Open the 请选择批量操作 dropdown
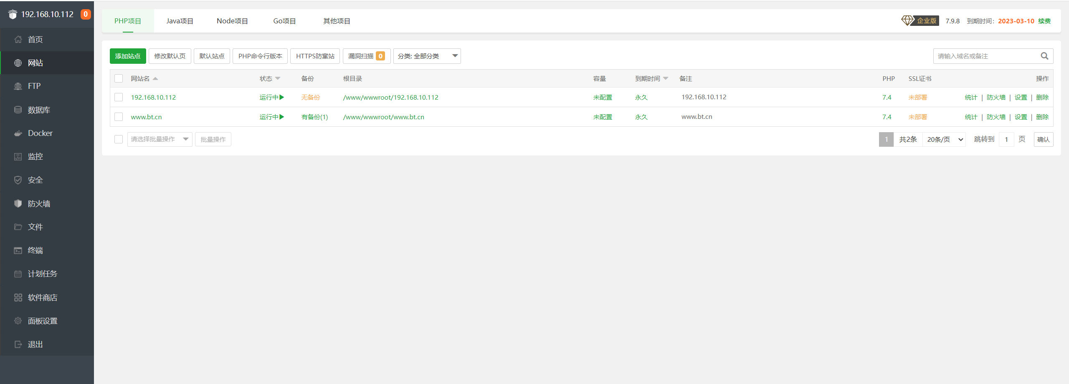The image size is (1069, 384). click(x=160, y=139)
